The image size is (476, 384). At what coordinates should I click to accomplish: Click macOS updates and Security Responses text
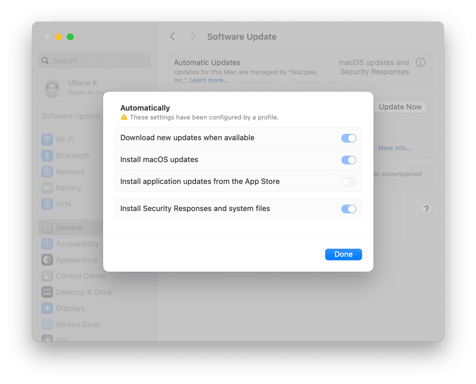[x=374, y=67]
